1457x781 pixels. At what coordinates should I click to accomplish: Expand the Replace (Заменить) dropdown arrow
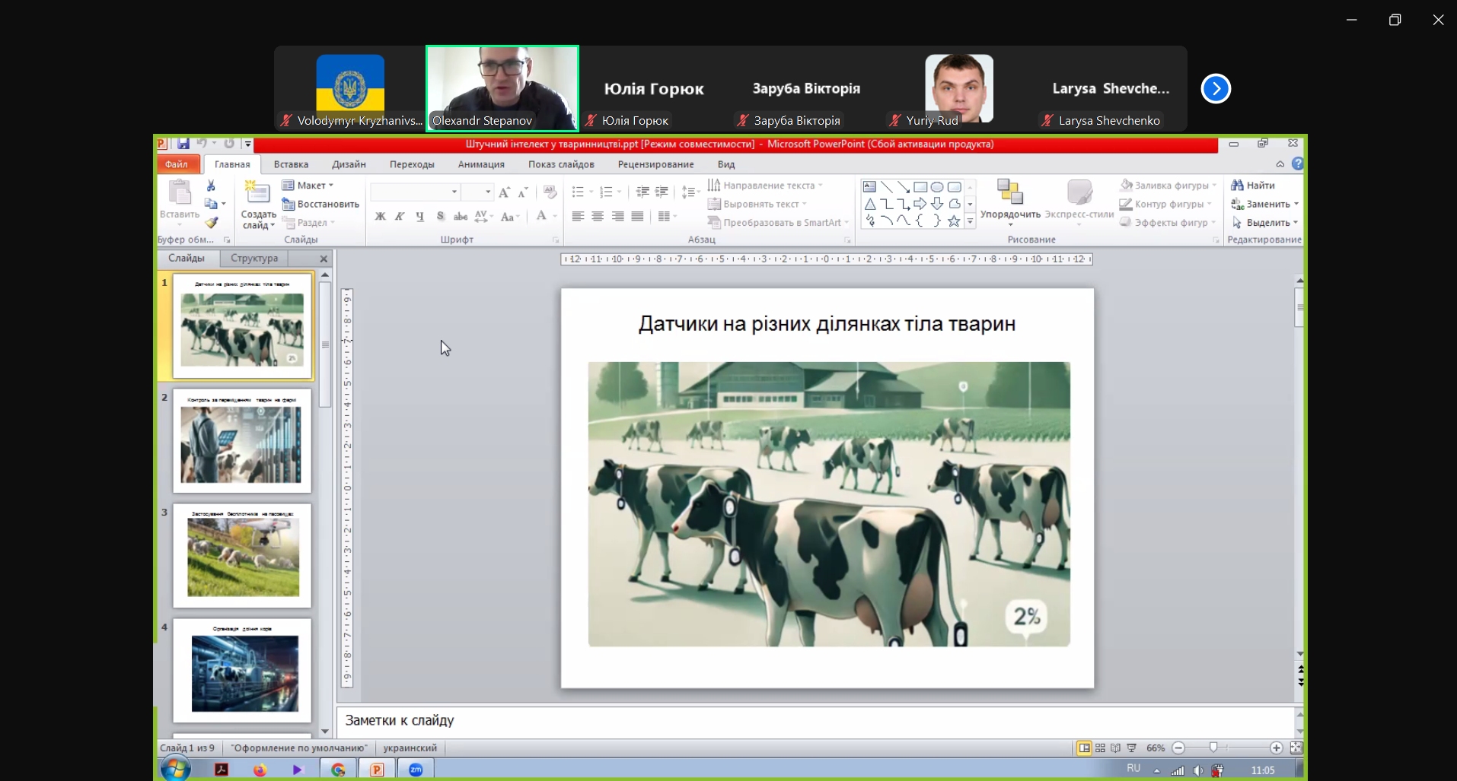click(x=1296, y=205)
